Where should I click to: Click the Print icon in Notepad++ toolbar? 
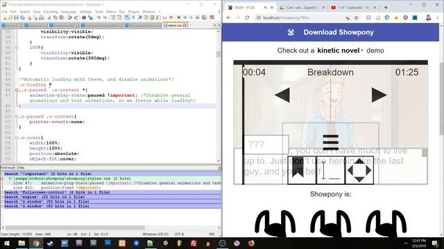pyautogui.click(x=42, y=17)
